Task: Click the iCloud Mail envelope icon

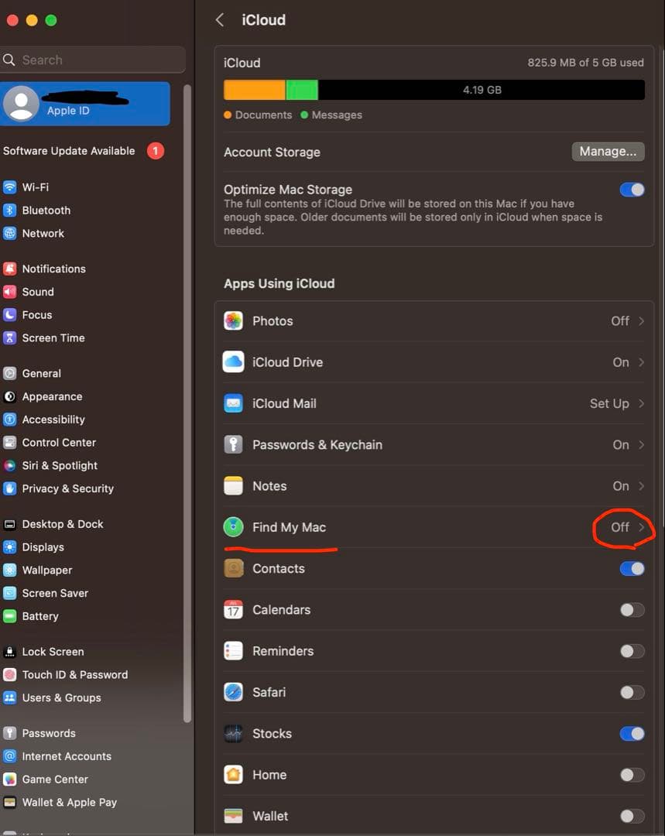Action: pos(233,403)
